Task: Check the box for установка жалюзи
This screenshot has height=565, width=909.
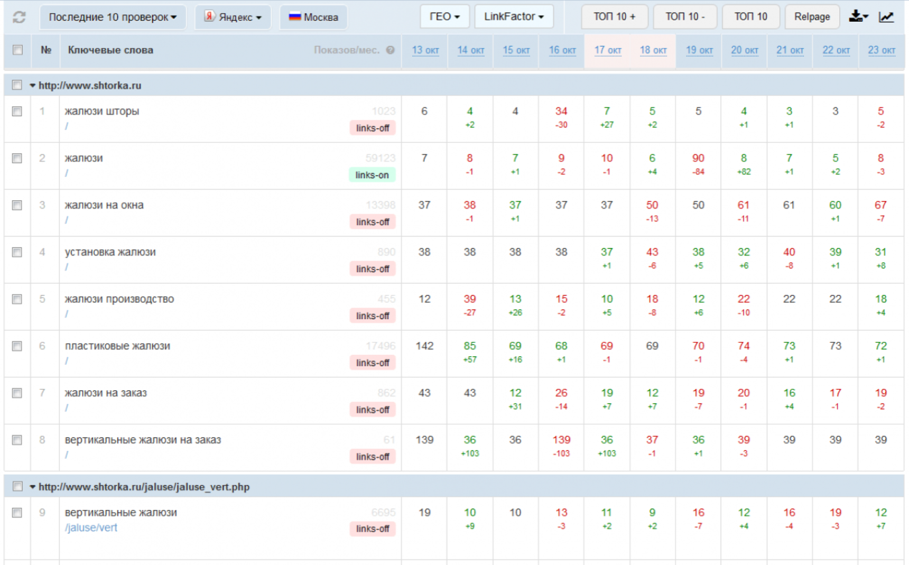Action: click(x=17, y=252)
